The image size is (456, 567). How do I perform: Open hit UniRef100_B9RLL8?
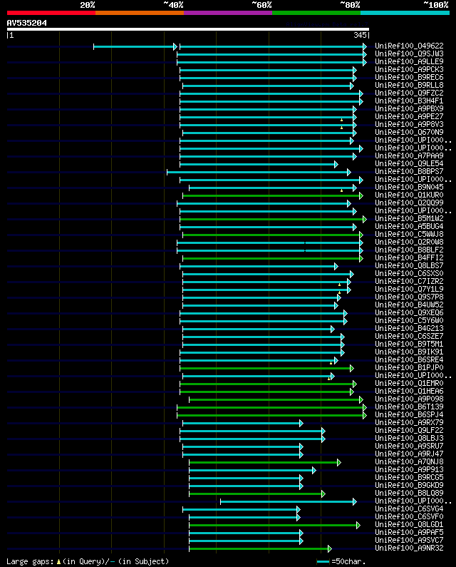click(x=409, y=85)
